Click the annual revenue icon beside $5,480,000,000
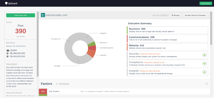 8,54
